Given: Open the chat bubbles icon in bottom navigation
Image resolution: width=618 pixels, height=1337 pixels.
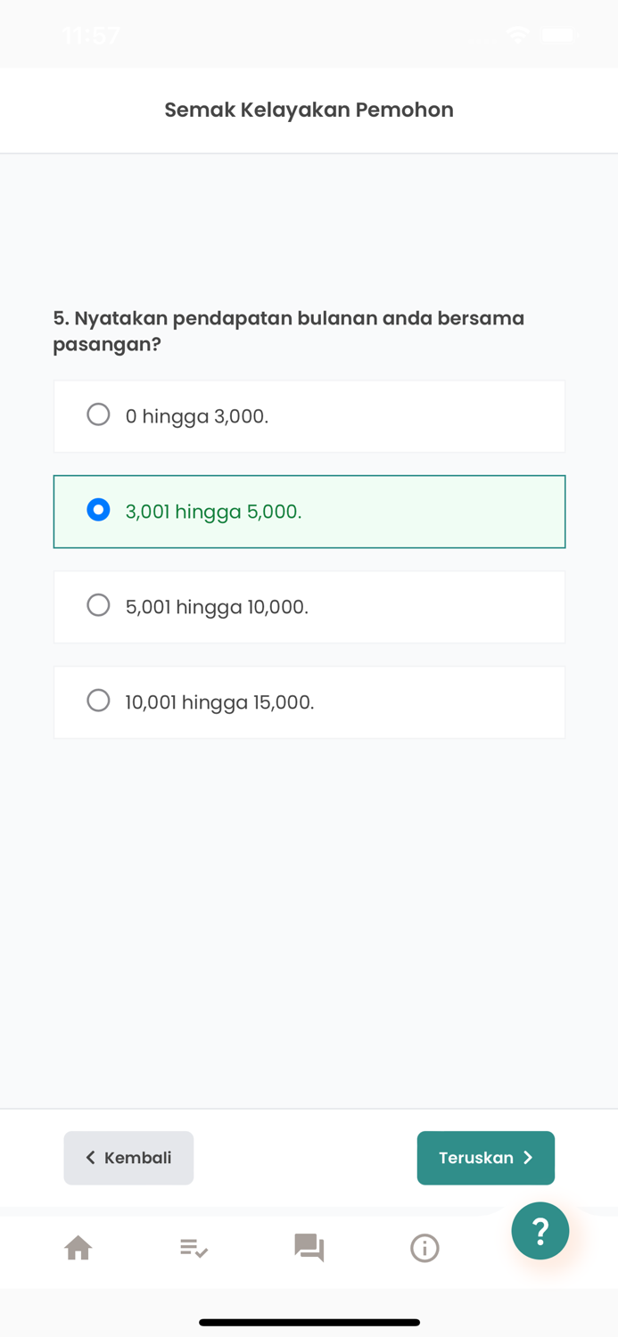Looking at the screenshot, I should (309, 1248).
